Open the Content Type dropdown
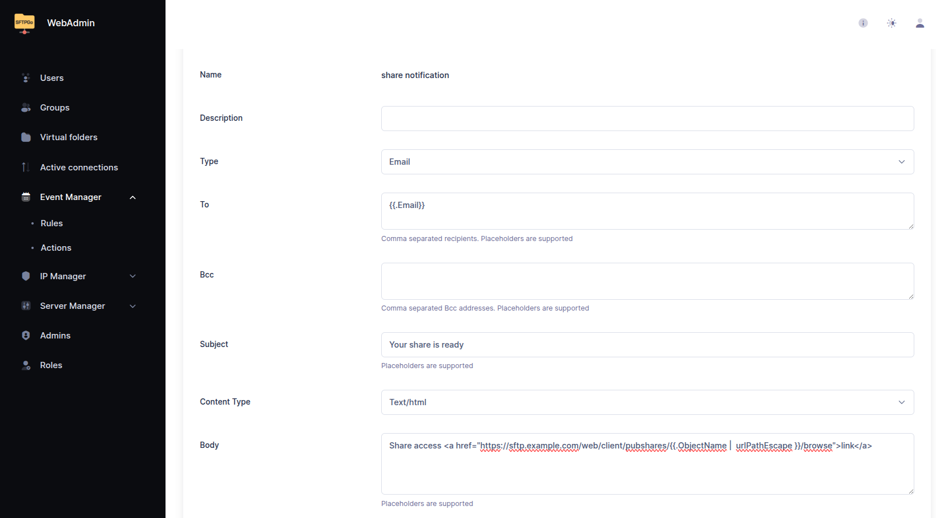Image resolution: width=936 pixels, height=518 pixels. 647,402
